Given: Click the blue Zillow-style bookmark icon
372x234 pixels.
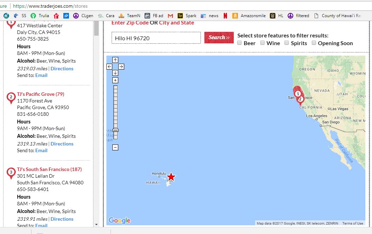Looking at the screenshot, I should [66, 16].
